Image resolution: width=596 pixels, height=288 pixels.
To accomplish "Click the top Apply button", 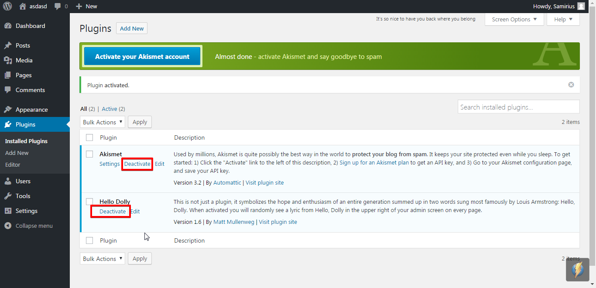I will pyautogui.click(x=140, y=122).
